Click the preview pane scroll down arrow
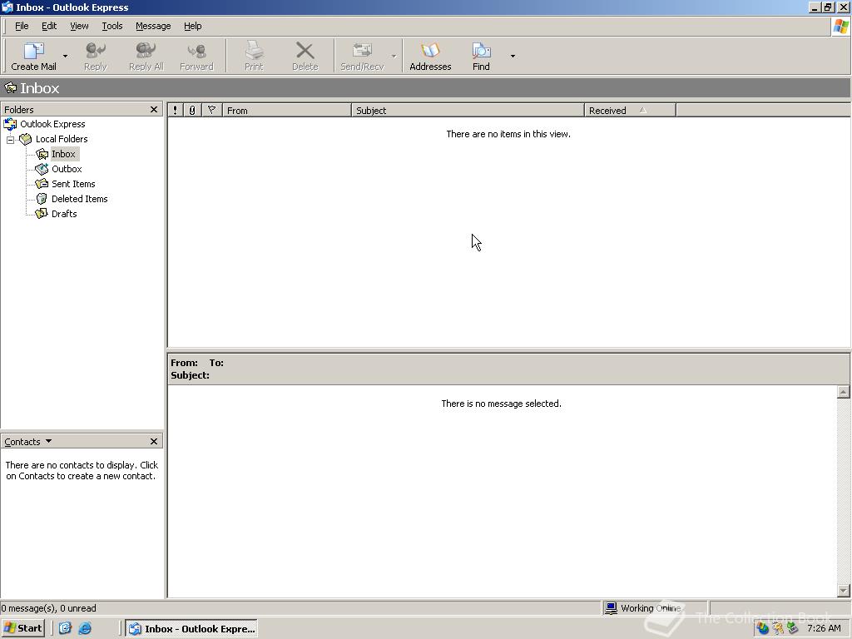The height and width of the screenshot is (639, 852). (x=844, y=591)
